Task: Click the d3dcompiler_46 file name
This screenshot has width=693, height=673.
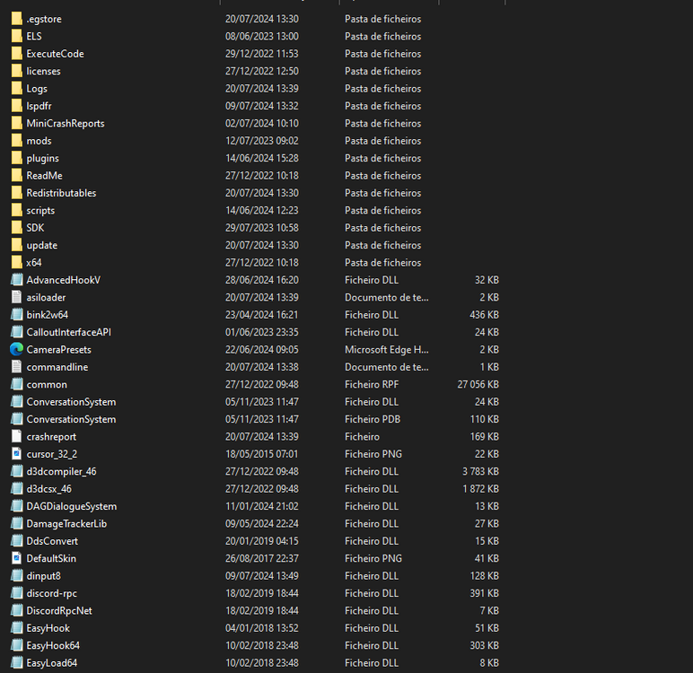Action: [x=61, y=471]
